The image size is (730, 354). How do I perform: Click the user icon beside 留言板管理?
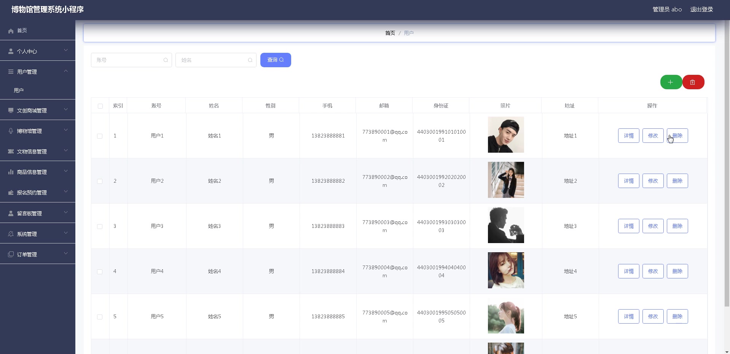click(11, 213)
